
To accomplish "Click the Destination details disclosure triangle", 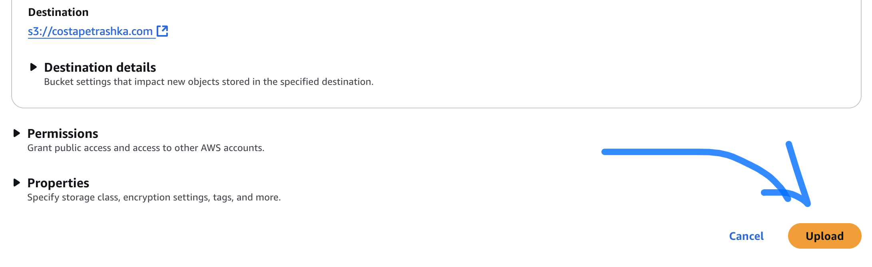I will tap(34, 67).
